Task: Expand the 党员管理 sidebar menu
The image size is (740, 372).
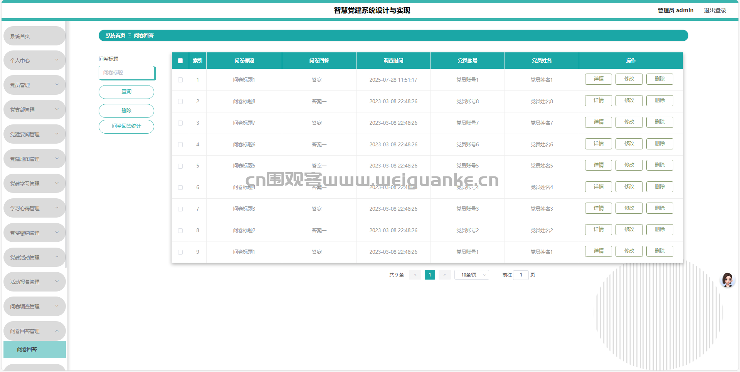Action: click(x=35, y=85)
